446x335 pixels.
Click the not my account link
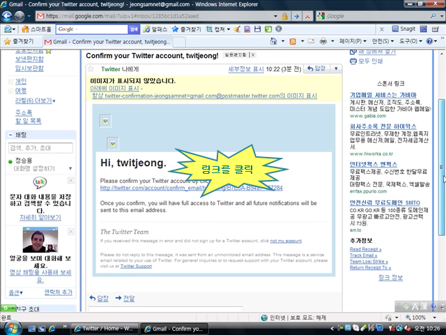(286, 241)
